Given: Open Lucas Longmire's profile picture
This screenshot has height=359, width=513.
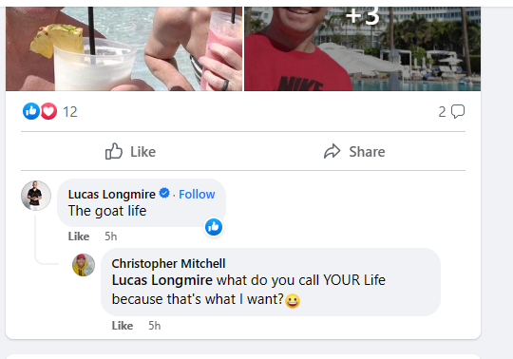Looking at the screenshot, I should pyautogui.click(x=36, y=196).
